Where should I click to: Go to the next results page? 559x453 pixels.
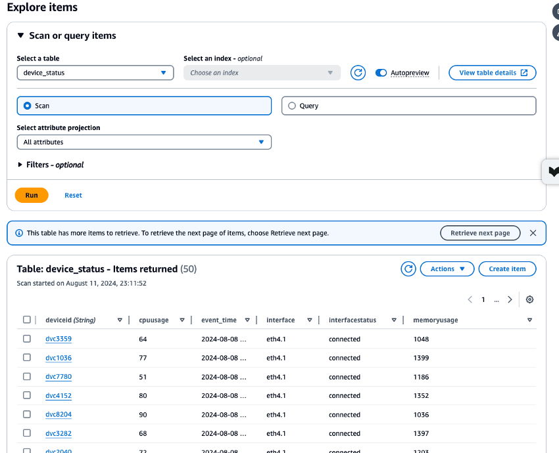pos(510,299)
